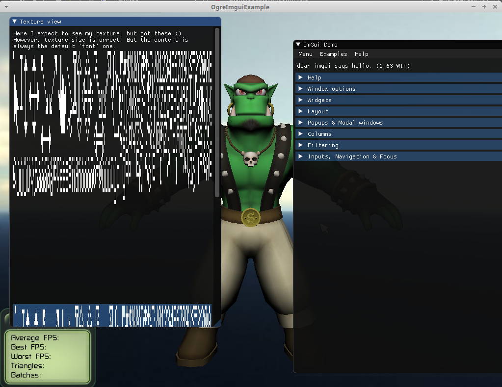Viewport: 502px width, 387px height.
Task: Click the ImGui Demo title bar
Action: [x=397, y=45]
